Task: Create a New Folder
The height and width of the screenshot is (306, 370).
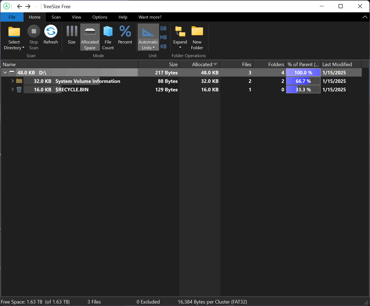Action: point(197,38)
